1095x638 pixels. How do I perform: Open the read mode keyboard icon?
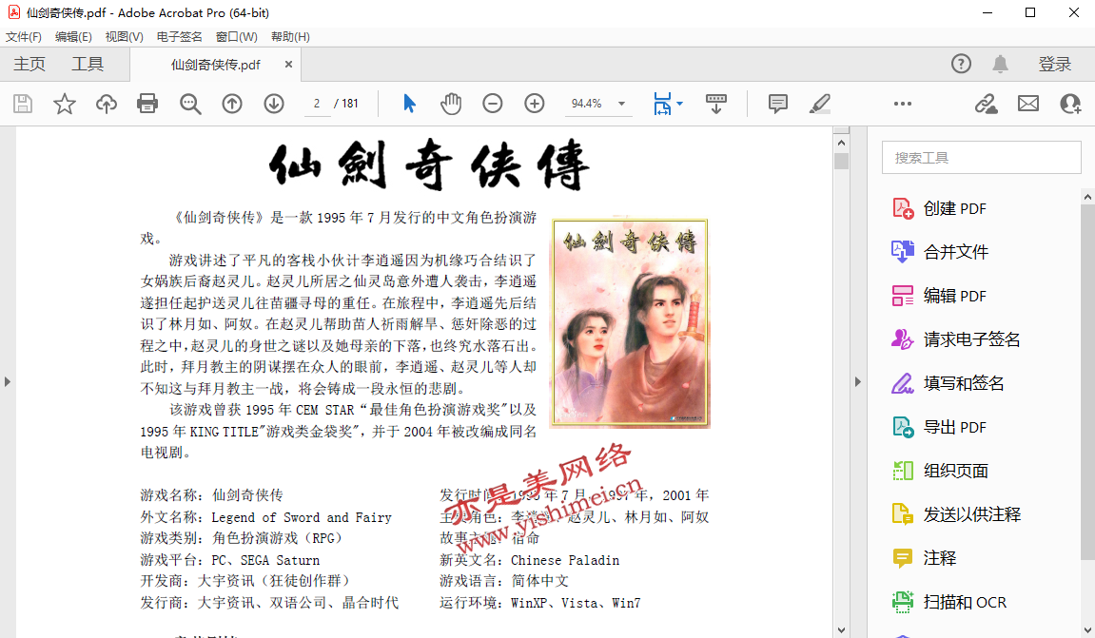pos(715,104)
